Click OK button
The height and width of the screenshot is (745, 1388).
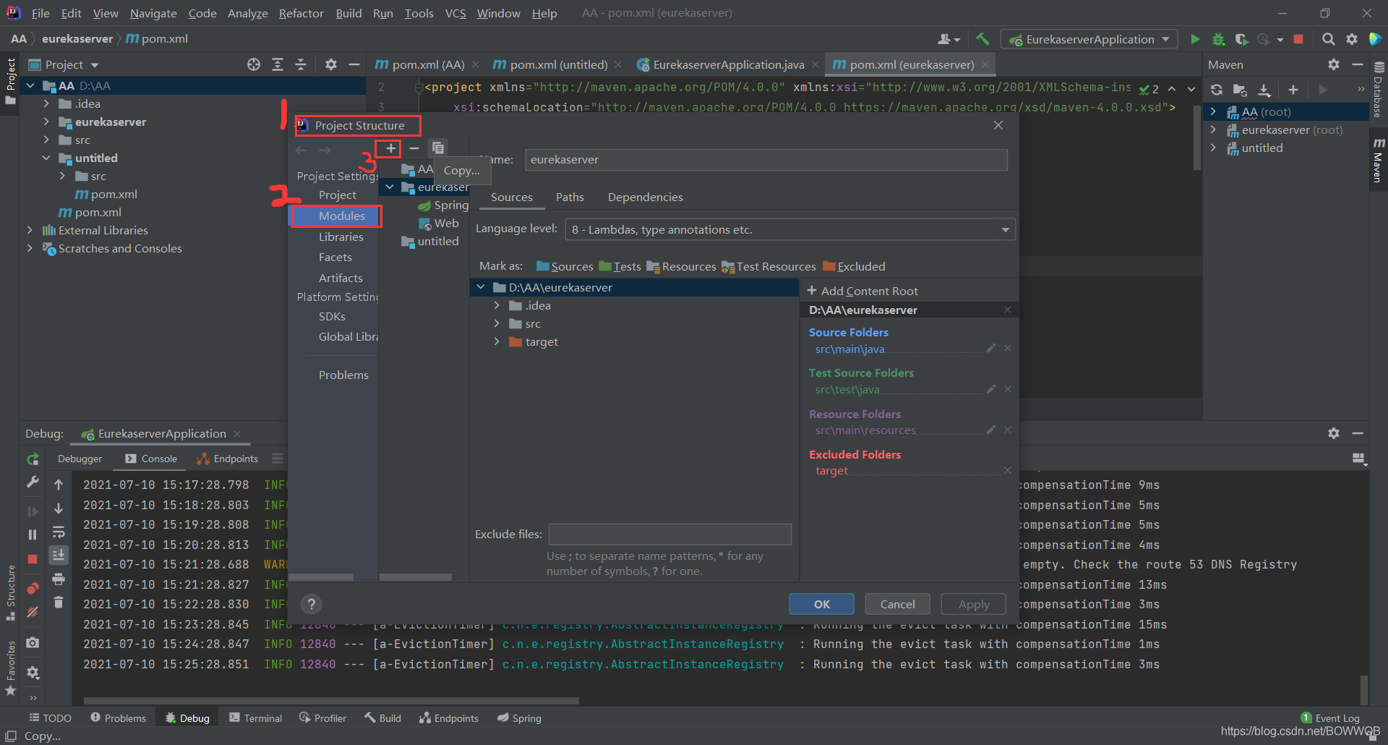click(822, 604)
